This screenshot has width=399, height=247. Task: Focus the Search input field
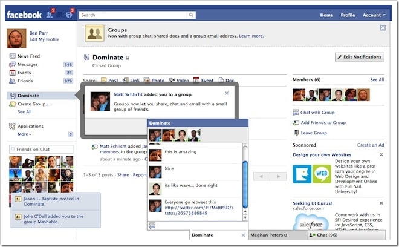(x=134, y=15)
